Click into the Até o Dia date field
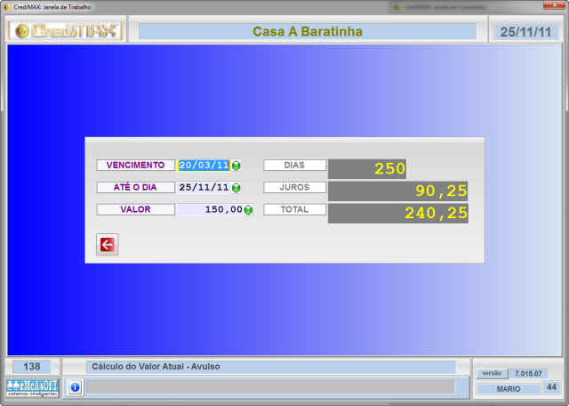569x406 pixels. (204, 188)
